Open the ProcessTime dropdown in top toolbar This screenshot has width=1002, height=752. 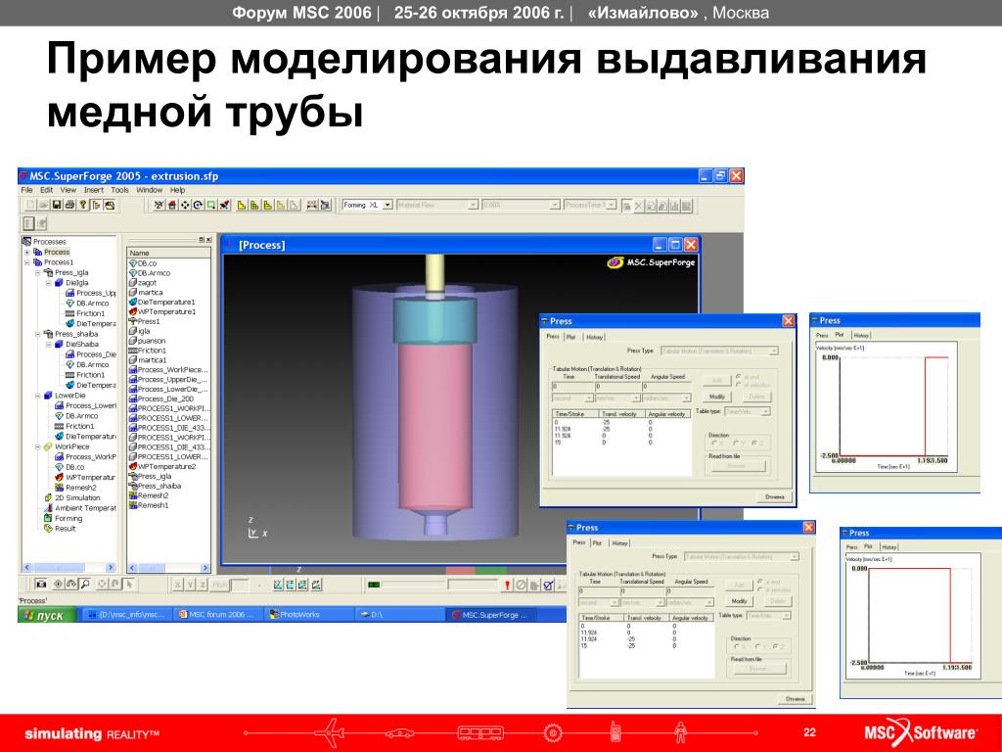[x=612, y=205]
